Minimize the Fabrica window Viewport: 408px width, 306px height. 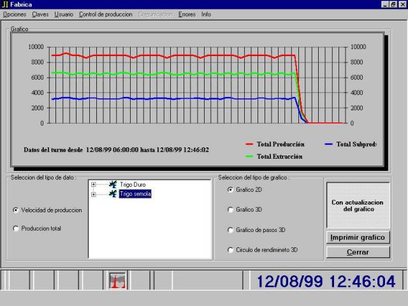click(385, 4)
